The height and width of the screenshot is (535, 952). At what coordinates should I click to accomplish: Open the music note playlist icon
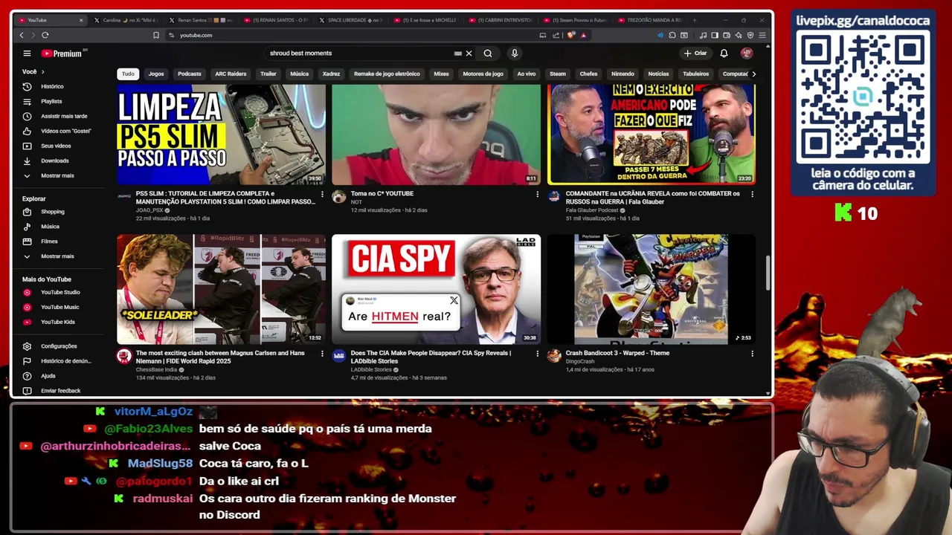coord(704,35)
